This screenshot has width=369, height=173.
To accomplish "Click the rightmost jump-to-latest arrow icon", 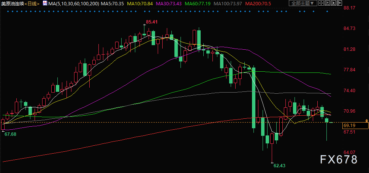I will pyautogui.click(x=339, y=3).
